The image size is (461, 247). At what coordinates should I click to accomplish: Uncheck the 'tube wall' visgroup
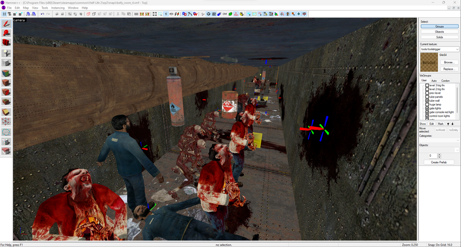tap(427, 101)
